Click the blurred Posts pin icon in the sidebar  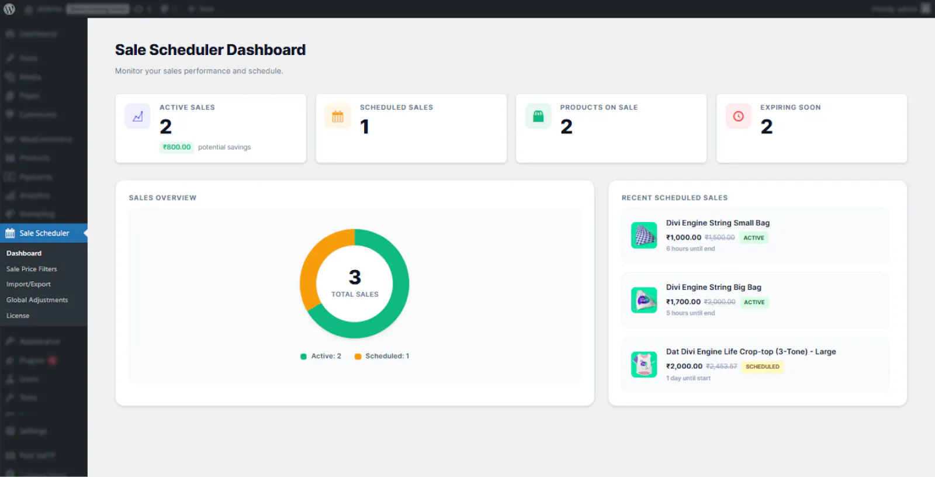point(10,58)
